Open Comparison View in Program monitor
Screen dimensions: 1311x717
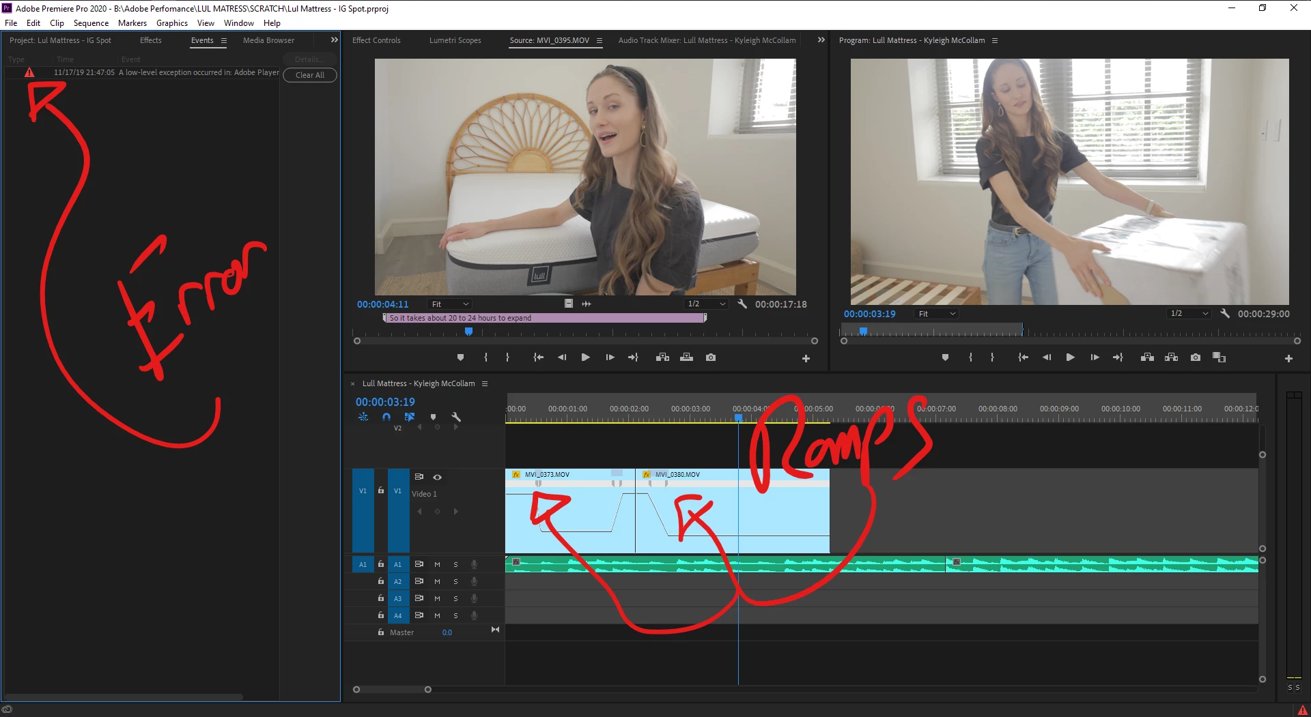point(1219,357)
